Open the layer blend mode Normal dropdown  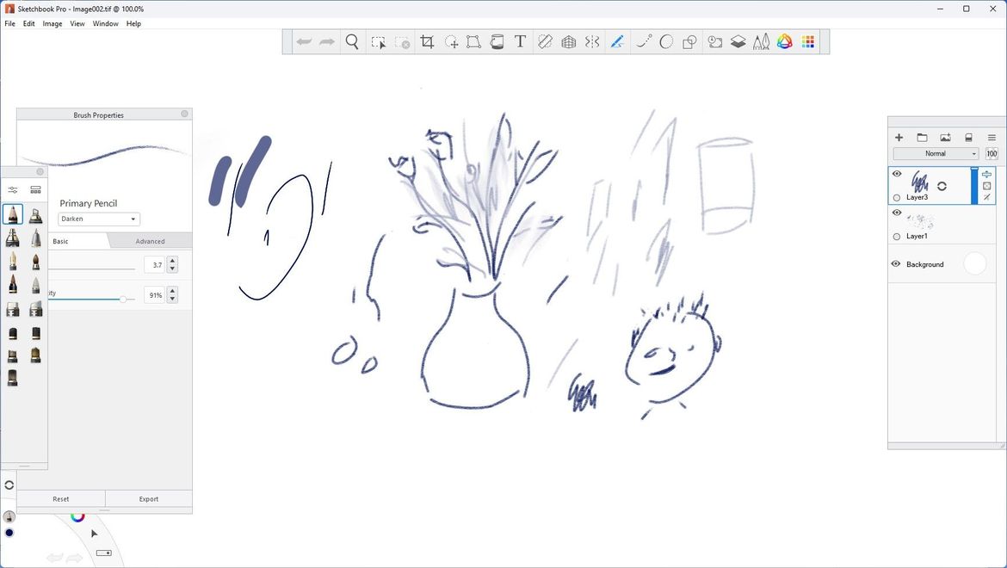click(937, 153)
